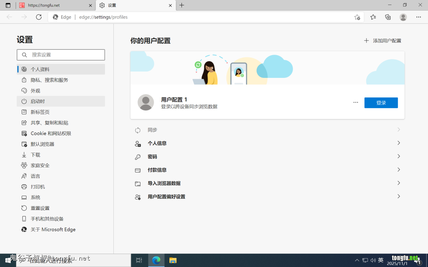Screen dimensions: 428x267
Task: Click the blue 登录 button
Action: [x=381, y=103]
